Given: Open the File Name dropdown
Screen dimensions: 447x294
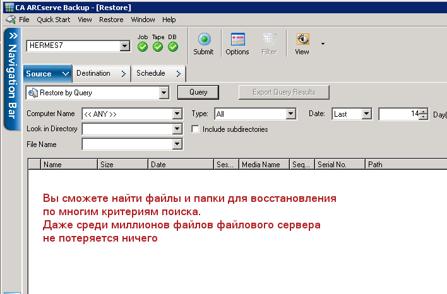Looking at the screenshot, I should [x=177, y=144].
